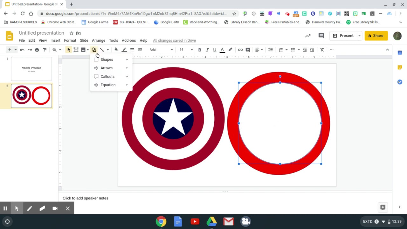Open the text align dropdown
The width and height of the screenshot is (407, 229).
click(x=259, y=50)
